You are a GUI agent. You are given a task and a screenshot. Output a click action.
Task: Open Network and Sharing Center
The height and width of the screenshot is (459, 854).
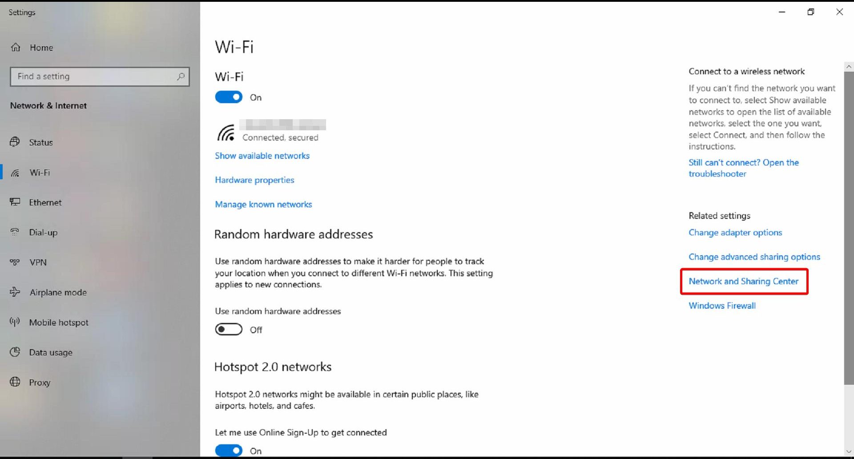743,281
